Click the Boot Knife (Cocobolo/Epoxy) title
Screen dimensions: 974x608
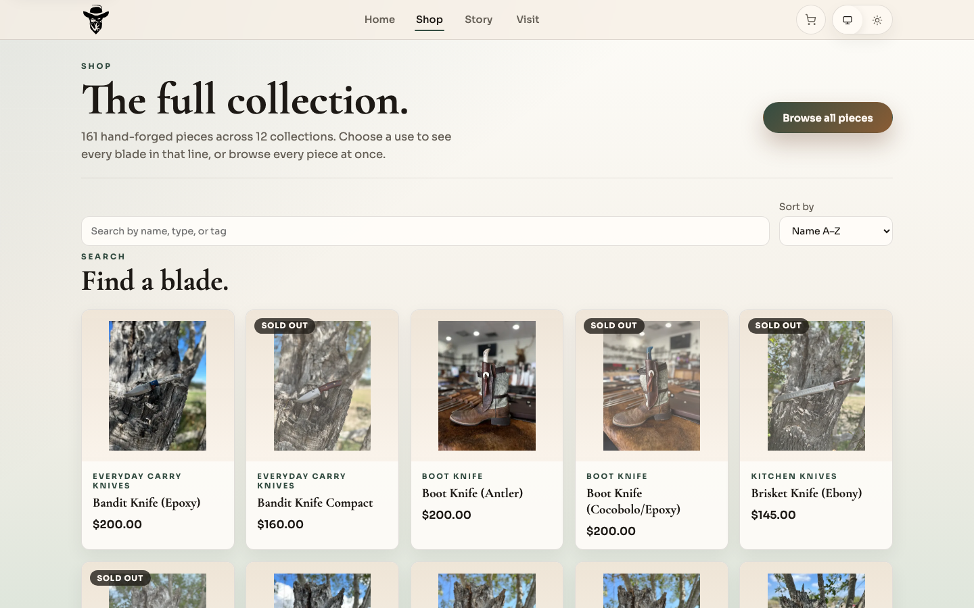click(x=633, y=501)
